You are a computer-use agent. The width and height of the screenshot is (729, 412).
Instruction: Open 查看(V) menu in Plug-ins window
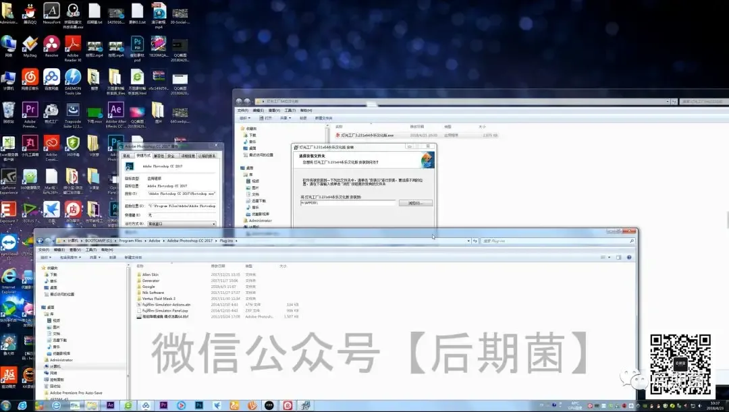click(x=75, y=250)
